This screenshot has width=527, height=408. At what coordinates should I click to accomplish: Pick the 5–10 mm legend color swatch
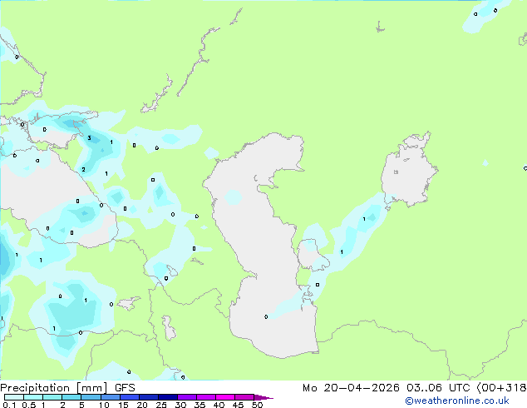(91, 397)
